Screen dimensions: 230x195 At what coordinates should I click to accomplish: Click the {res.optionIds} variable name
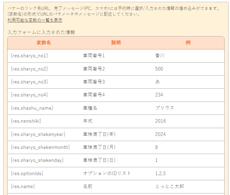click(x=27, y=173)
